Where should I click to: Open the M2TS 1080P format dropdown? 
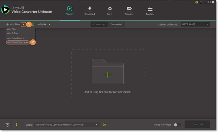tap(195, 24)
